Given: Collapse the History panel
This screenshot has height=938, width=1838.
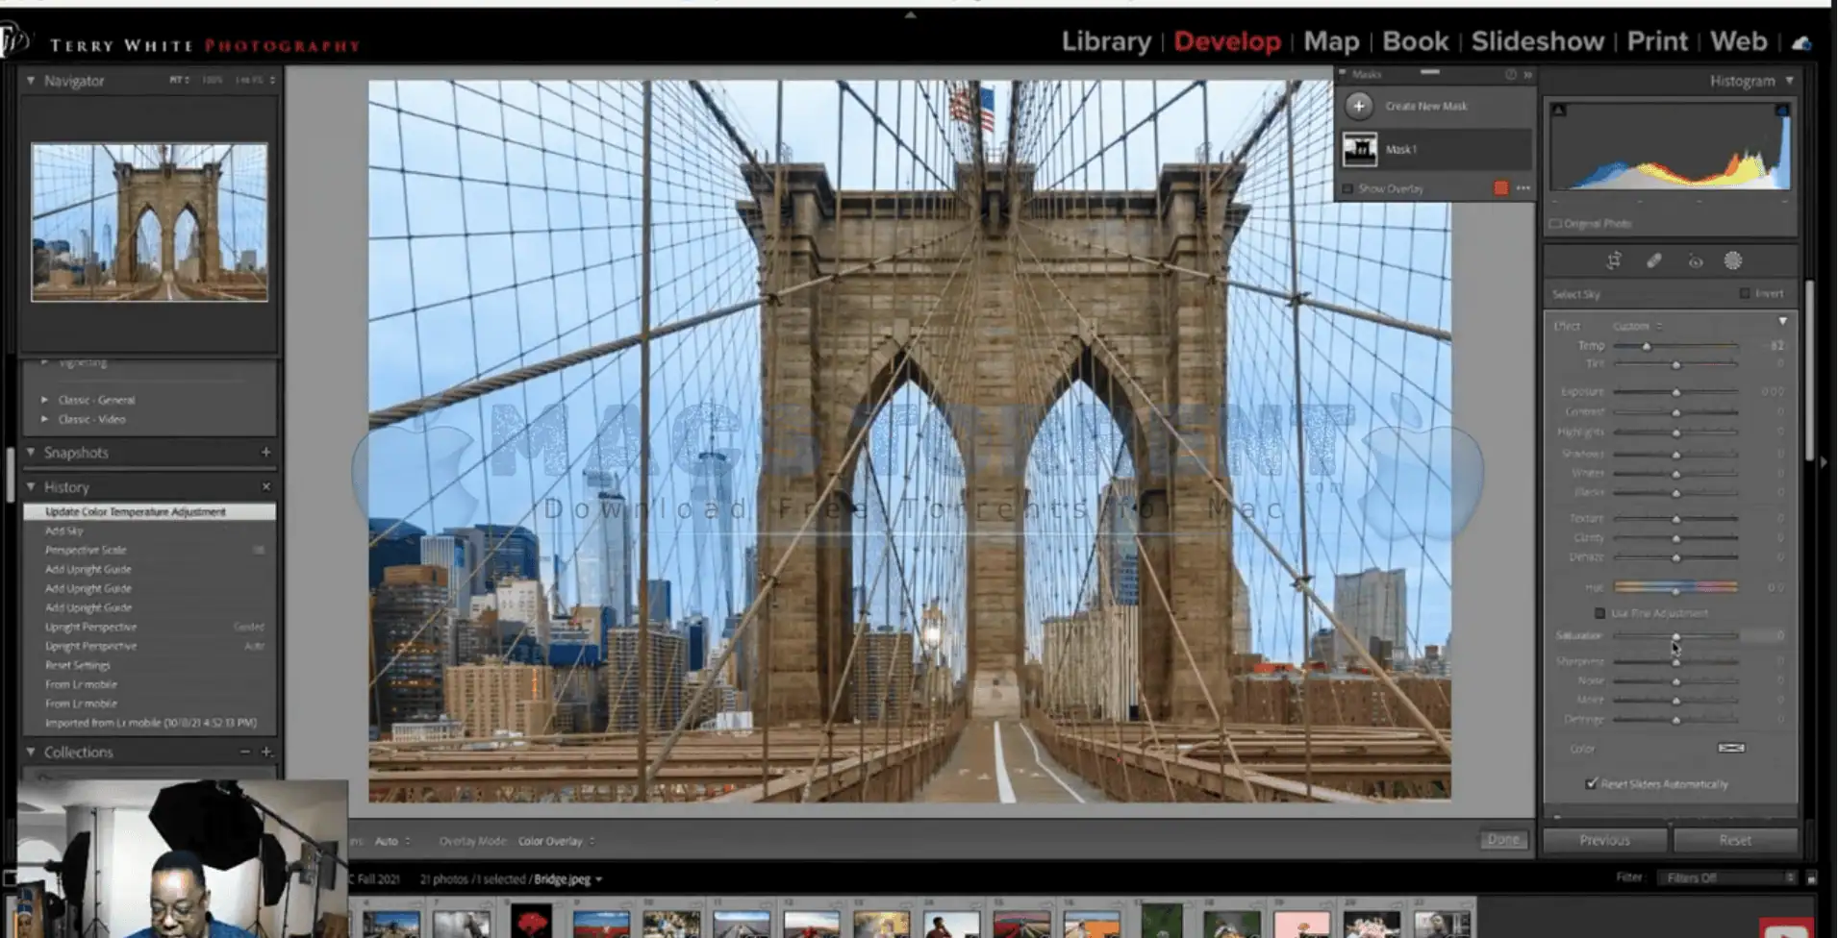Looking at the screenshot, I should tap(31, 486).
